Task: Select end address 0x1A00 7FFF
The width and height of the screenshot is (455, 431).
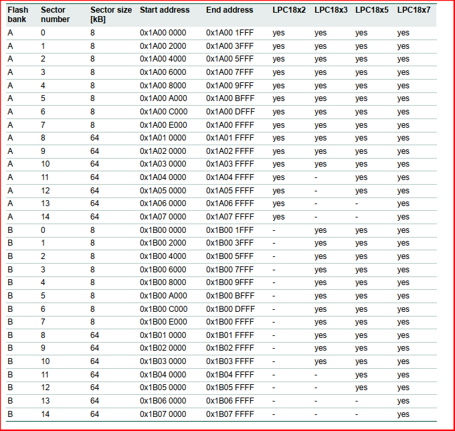Action: click(x=230, y=72)
